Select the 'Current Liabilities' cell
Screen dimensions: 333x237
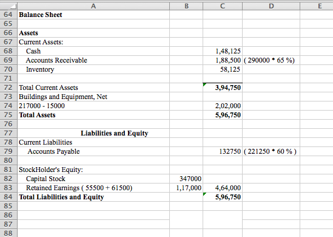click(x=93, y=142)
